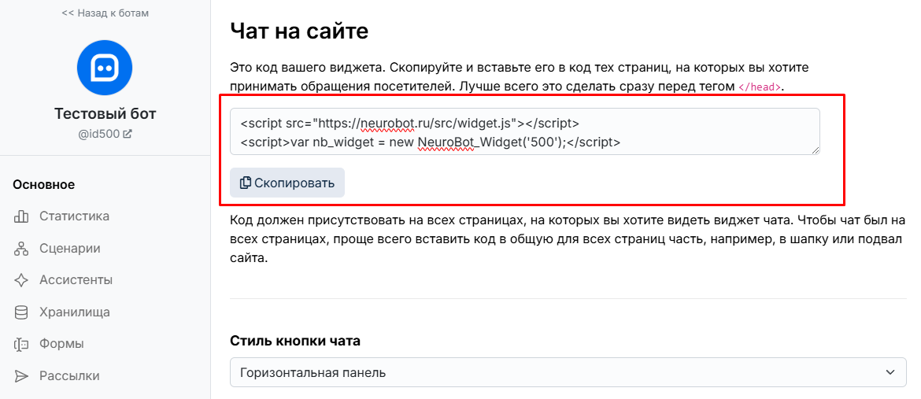The image size is (921, 399).
Task: Click the Сценарии hierarchy icon
Action: click(21, 249)
